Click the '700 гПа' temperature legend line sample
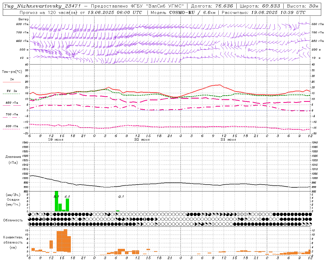The width and height of the screenshot is (325, 260). (x=11, y=117)
